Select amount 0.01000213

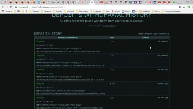point(163,41)
